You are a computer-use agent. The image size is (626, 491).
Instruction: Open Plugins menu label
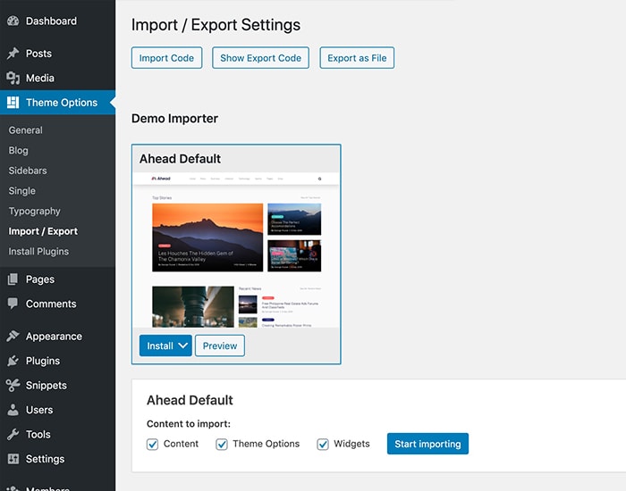43,361
